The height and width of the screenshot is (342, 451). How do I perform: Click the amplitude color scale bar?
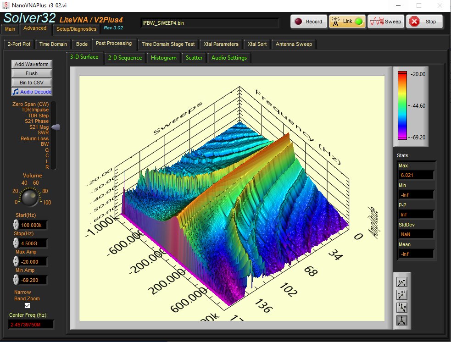click(x=402, y=105)
